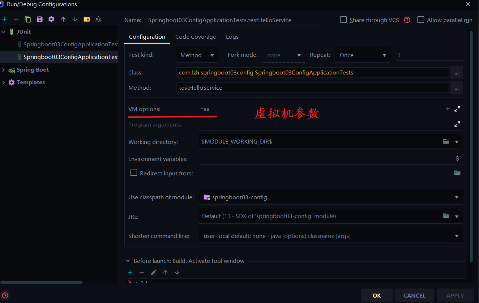
Task: Move the Before launch task up
Action: (x=165, y=272)
